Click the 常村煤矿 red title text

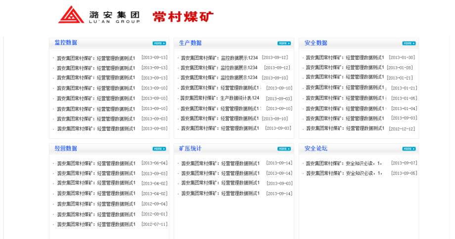(183, 16)
